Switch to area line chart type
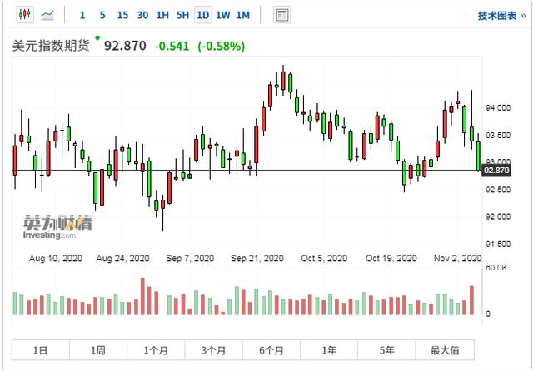 coord(47,15)
